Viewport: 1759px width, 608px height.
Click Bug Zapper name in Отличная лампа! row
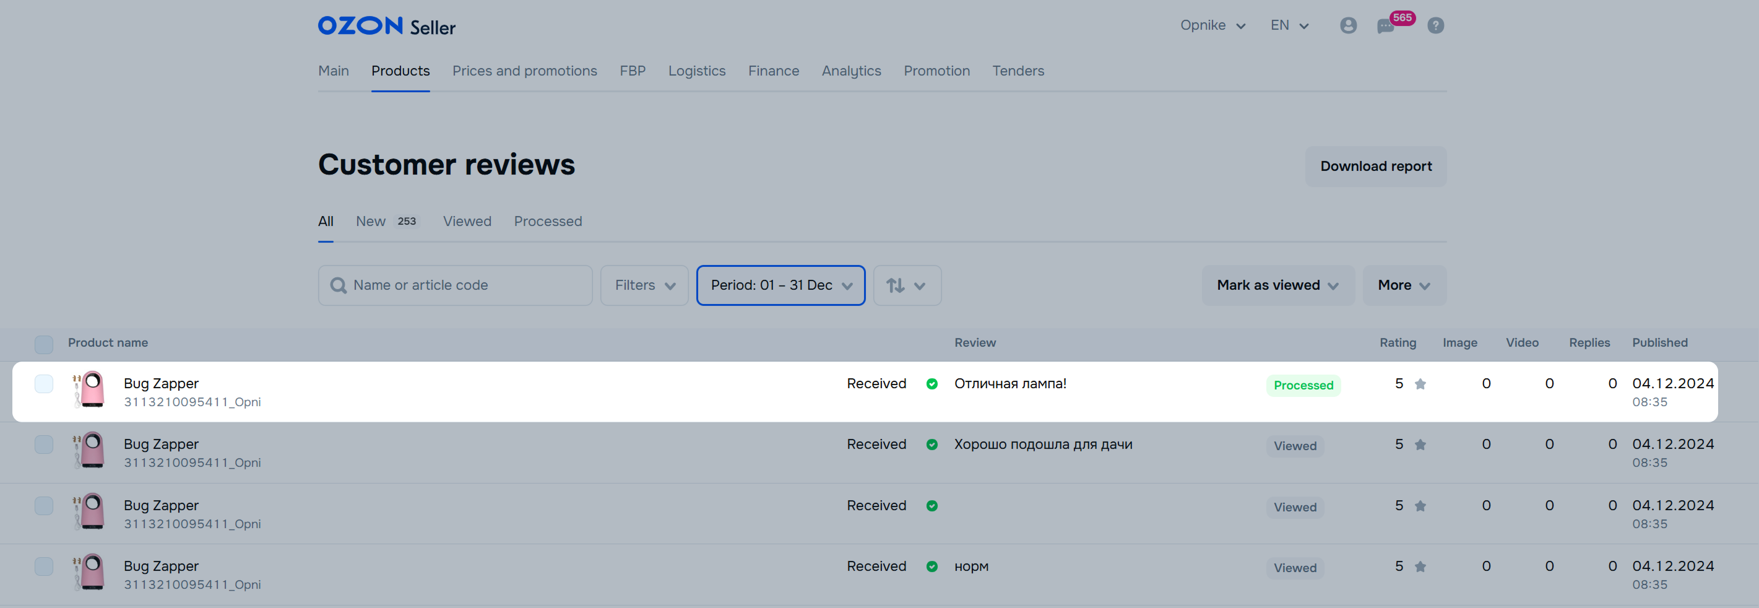(161, 384)
